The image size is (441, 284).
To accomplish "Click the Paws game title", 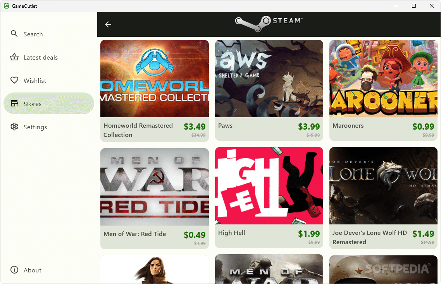I will (x=225, y=126).
